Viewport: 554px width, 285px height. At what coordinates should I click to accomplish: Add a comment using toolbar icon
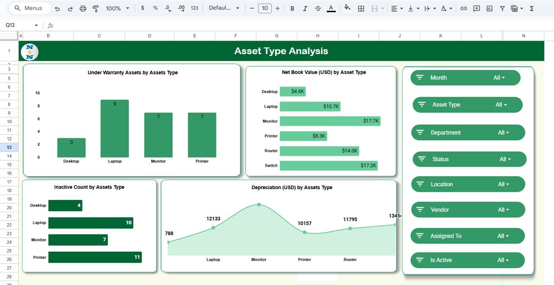(x=477, y=8)
